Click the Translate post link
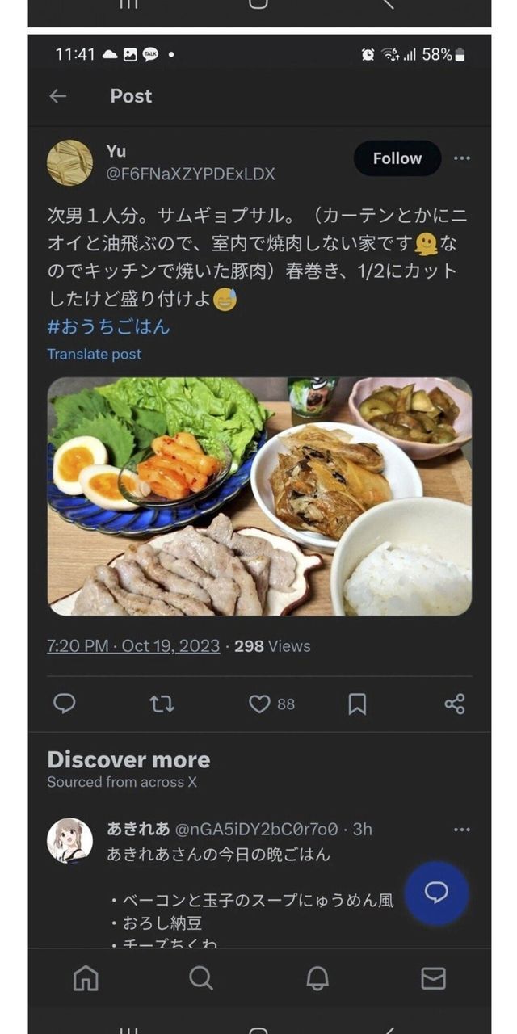 [94, 354]
